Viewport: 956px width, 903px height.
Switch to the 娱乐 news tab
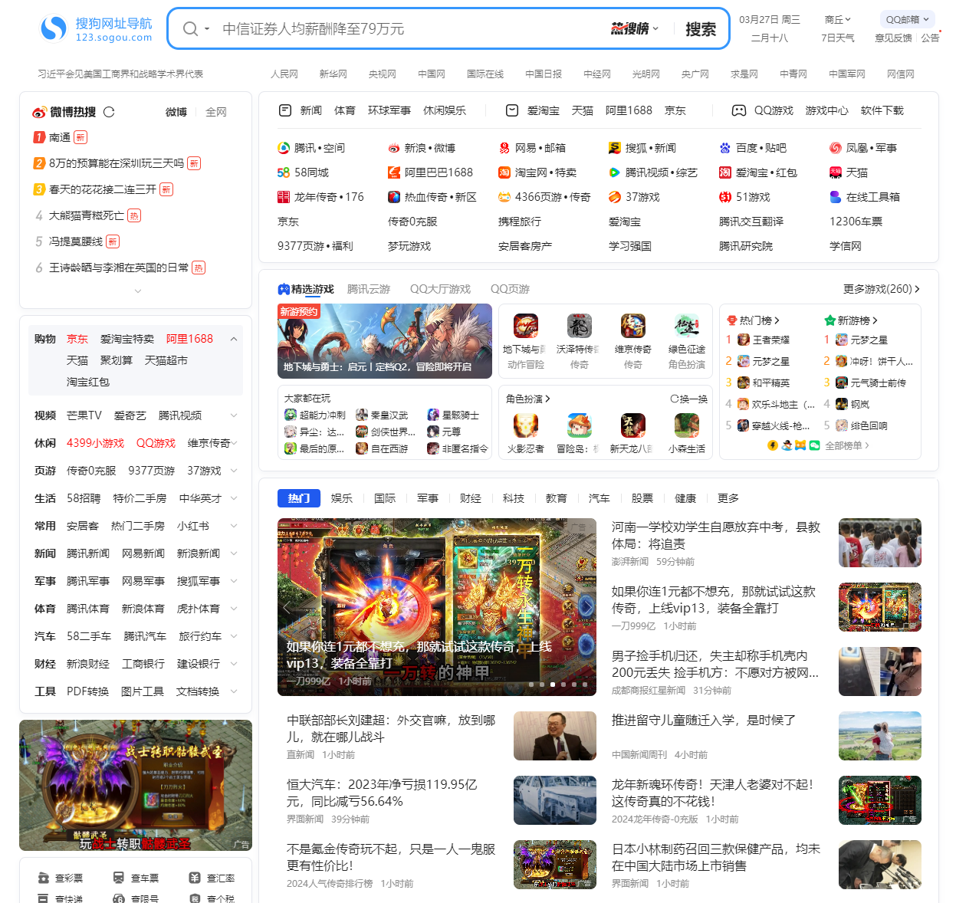[x=342, y=497]
